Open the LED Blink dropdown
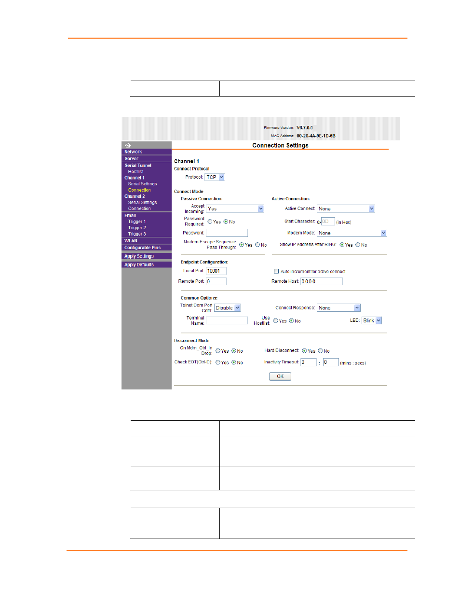 [x=372, y=320]
